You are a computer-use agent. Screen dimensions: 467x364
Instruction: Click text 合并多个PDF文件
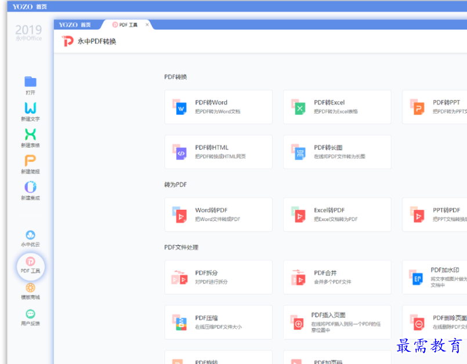[x=332, y=282]
